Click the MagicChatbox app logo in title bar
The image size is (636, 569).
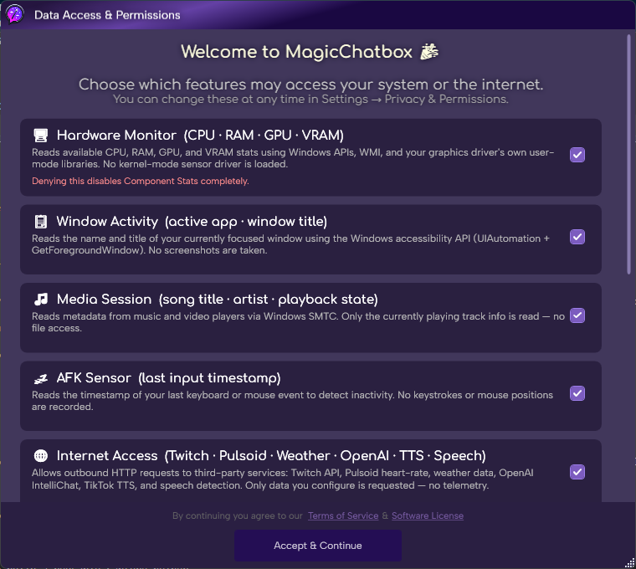point(14,14)
